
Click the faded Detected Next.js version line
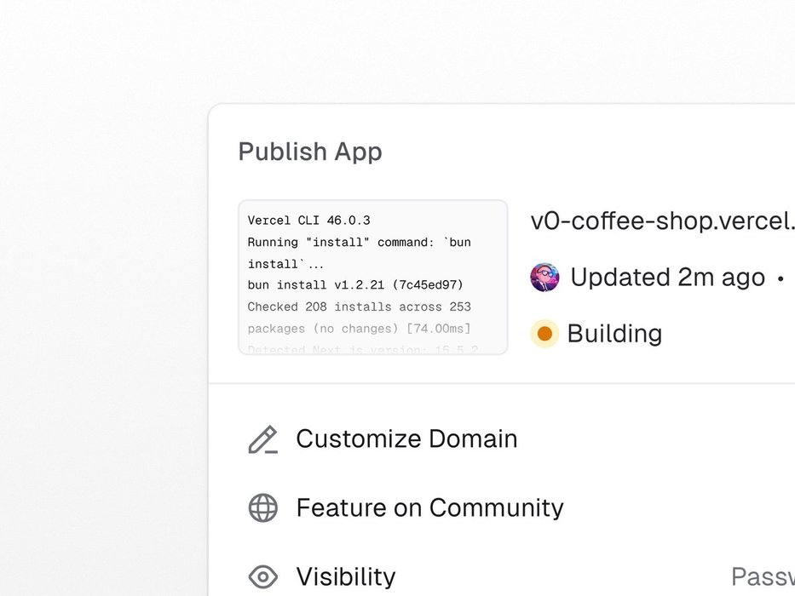[x=362, y=348]
